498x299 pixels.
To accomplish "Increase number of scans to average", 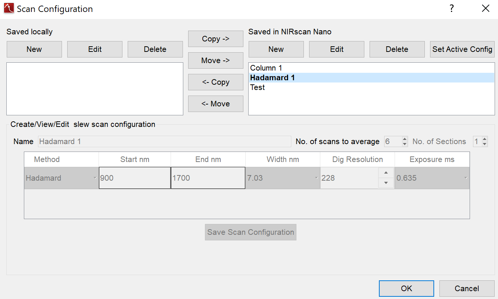I will (405, 139).
